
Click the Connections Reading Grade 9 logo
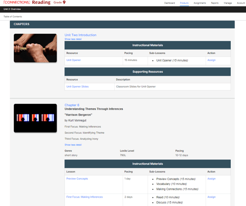34,2
